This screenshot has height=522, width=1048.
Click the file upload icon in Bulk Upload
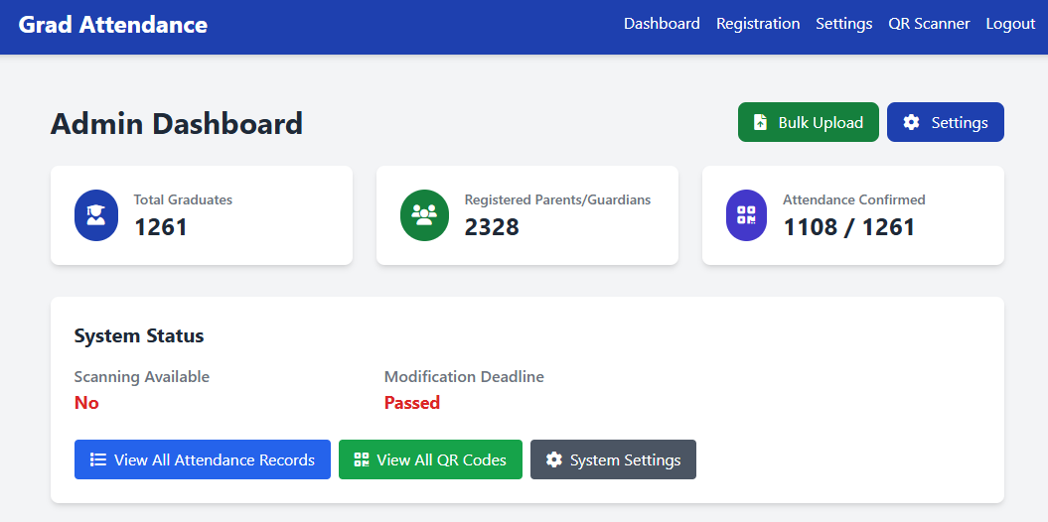coord(761,123)
